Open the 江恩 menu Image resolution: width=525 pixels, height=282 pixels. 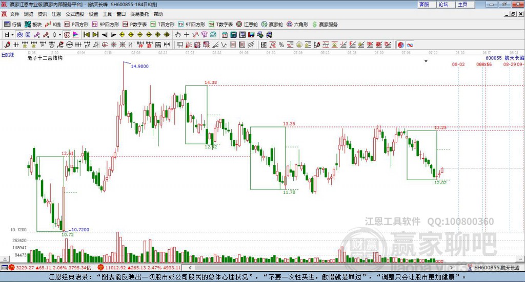(56, 14)
